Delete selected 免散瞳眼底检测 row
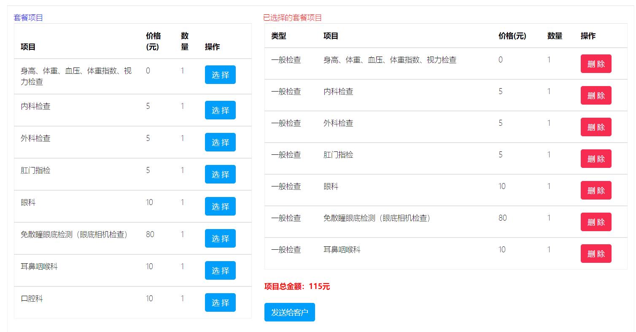The image size is (636, 332). pyautogui.click(x=596, y=222)
